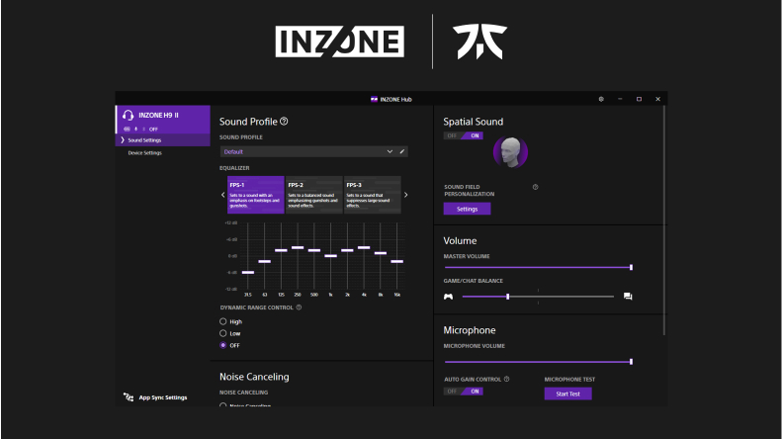Click the 4k equalizer band handle
The height and width of the screenshot is (439, 782).
point(364,247)
